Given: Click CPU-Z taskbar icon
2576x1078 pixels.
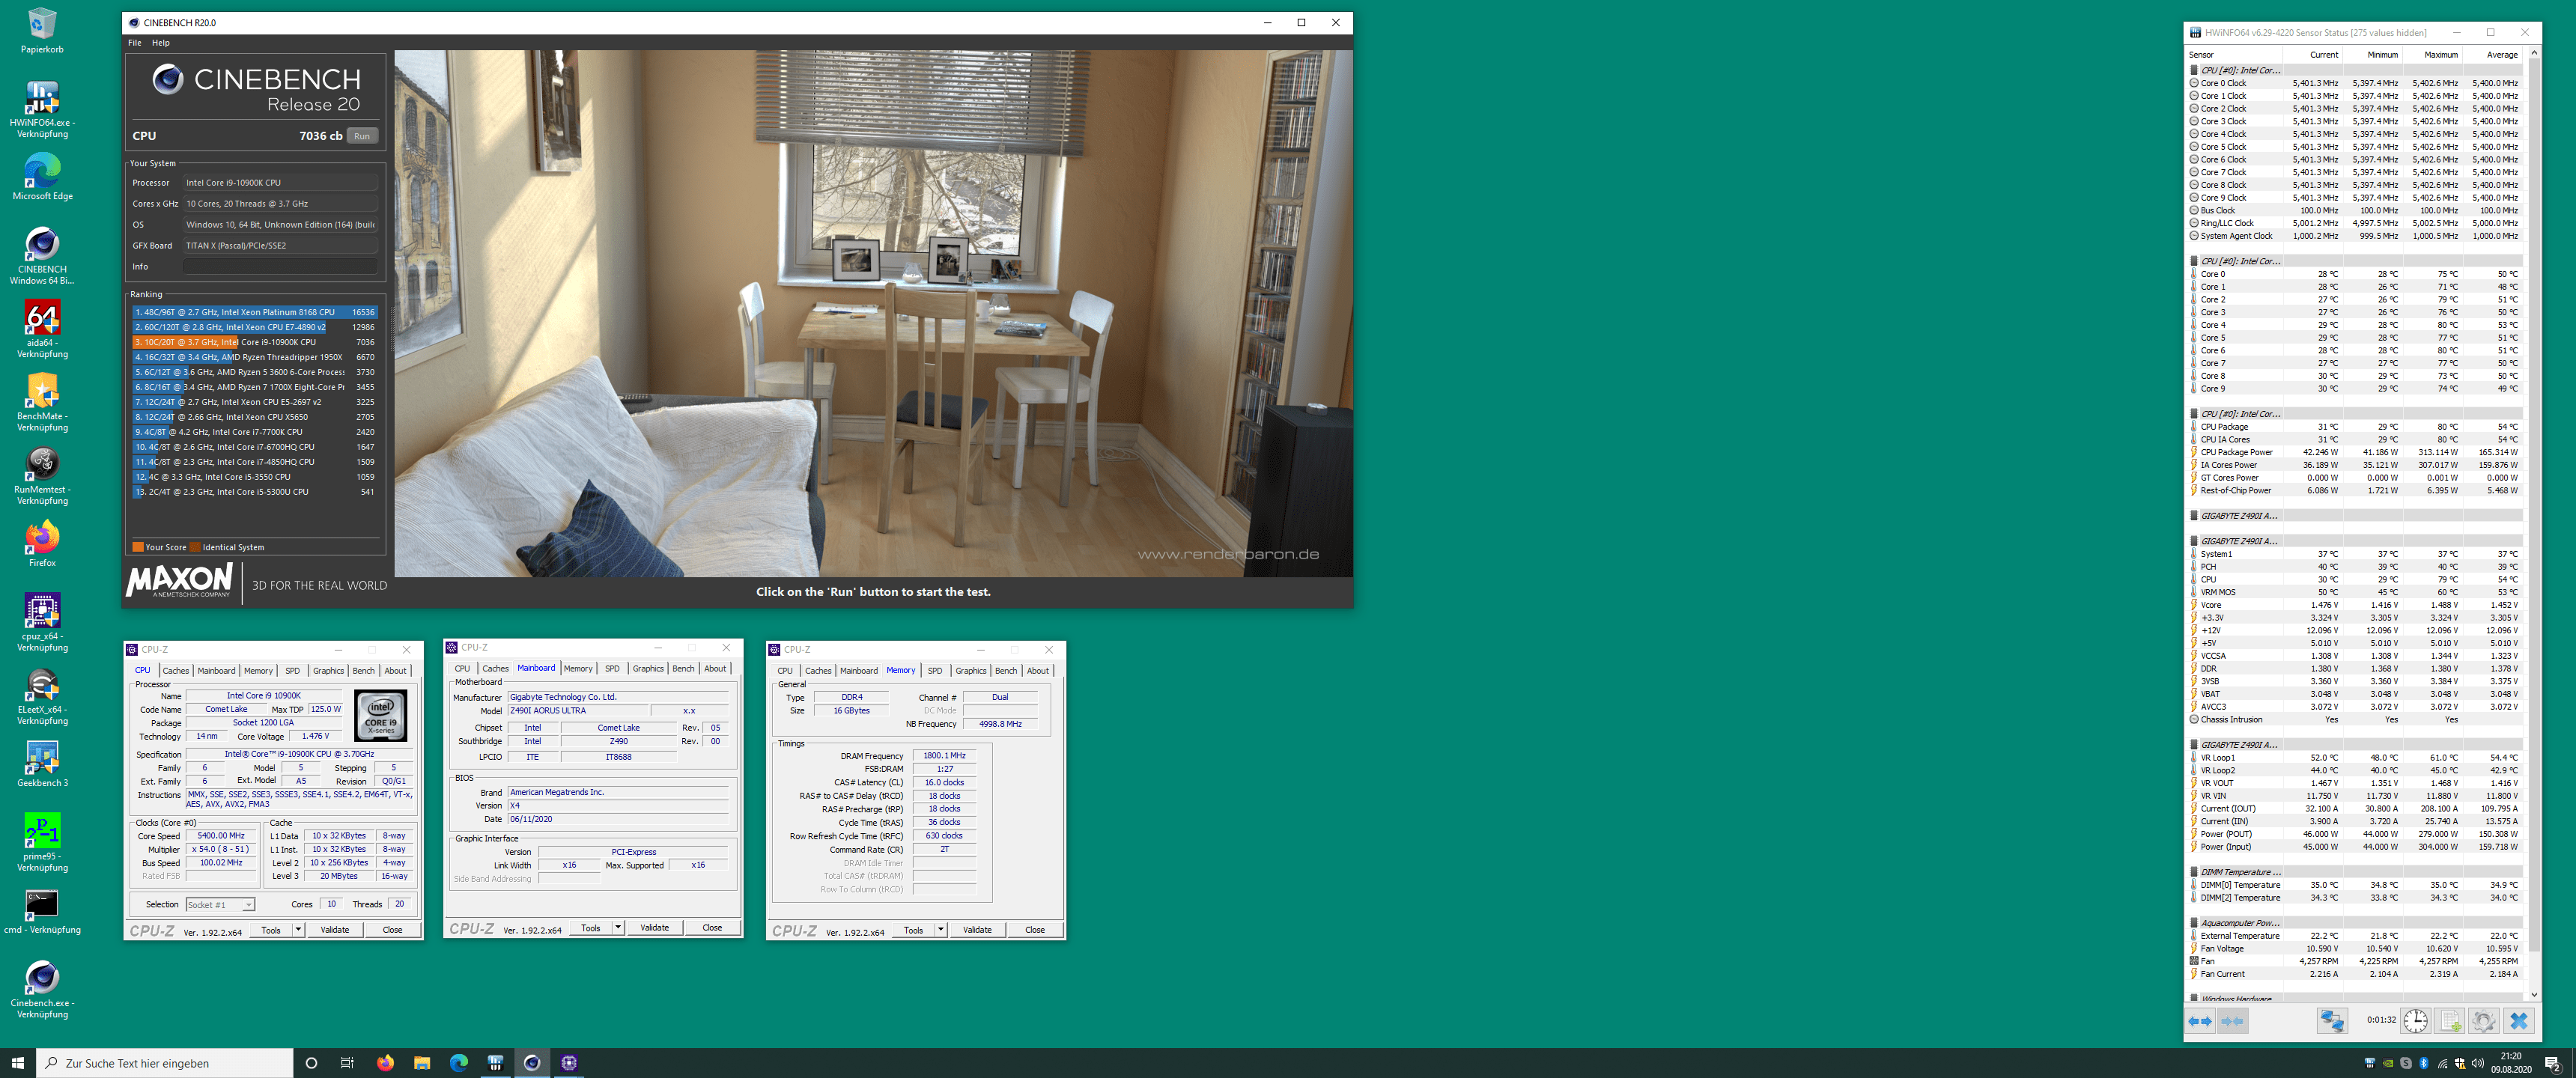Looking at the screenshot, I should 569,1062.
